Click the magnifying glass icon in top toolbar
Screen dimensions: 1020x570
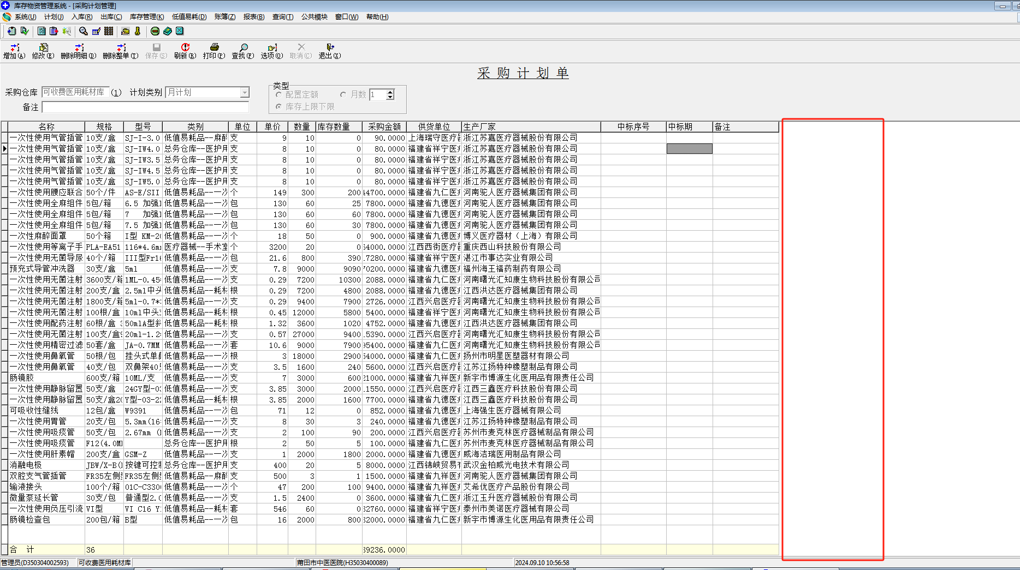84,31
